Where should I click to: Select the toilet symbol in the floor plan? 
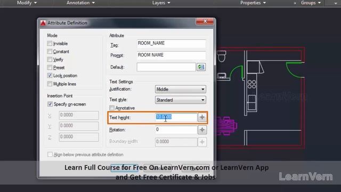tap(222, 56)
